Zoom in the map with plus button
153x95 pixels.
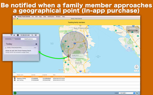point(138,71)
